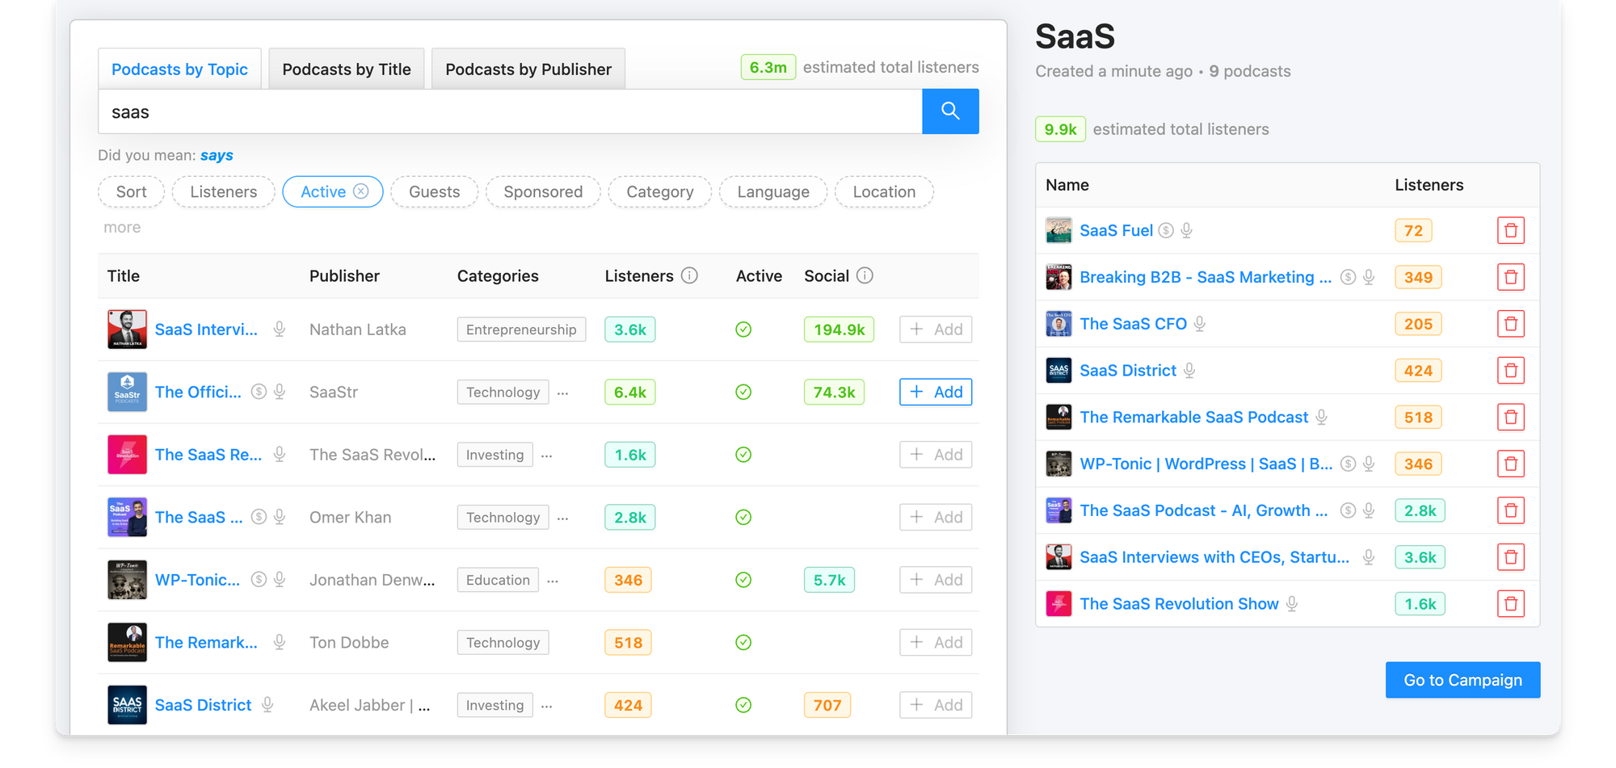Click trash icon for The SaaS Revolution Show
This screenshot has height=768, width=1616.
point(1510,604)
